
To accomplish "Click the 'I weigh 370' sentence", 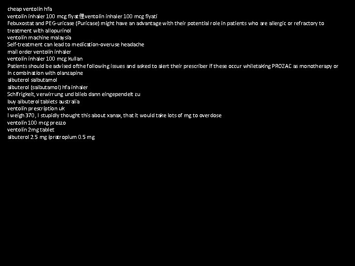I will [x=114, y=116].
